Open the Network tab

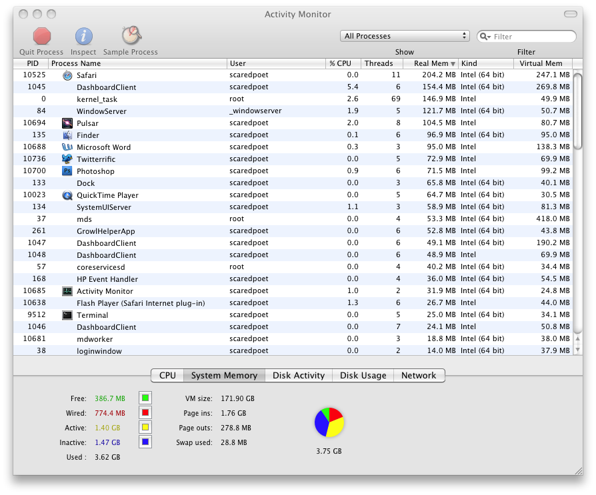coord(419,375)
